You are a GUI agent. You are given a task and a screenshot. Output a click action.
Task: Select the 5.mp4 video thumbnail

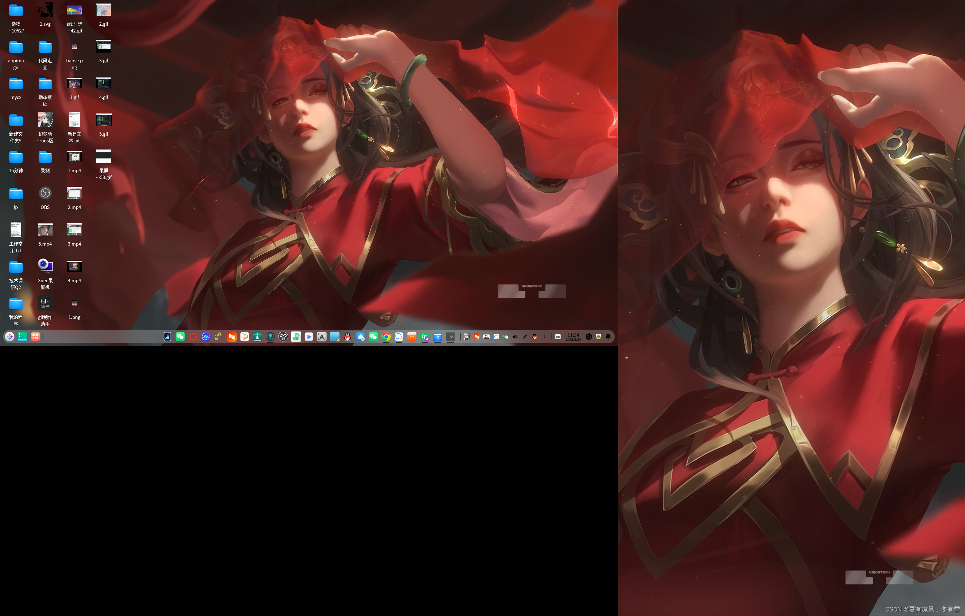[45, 230]
